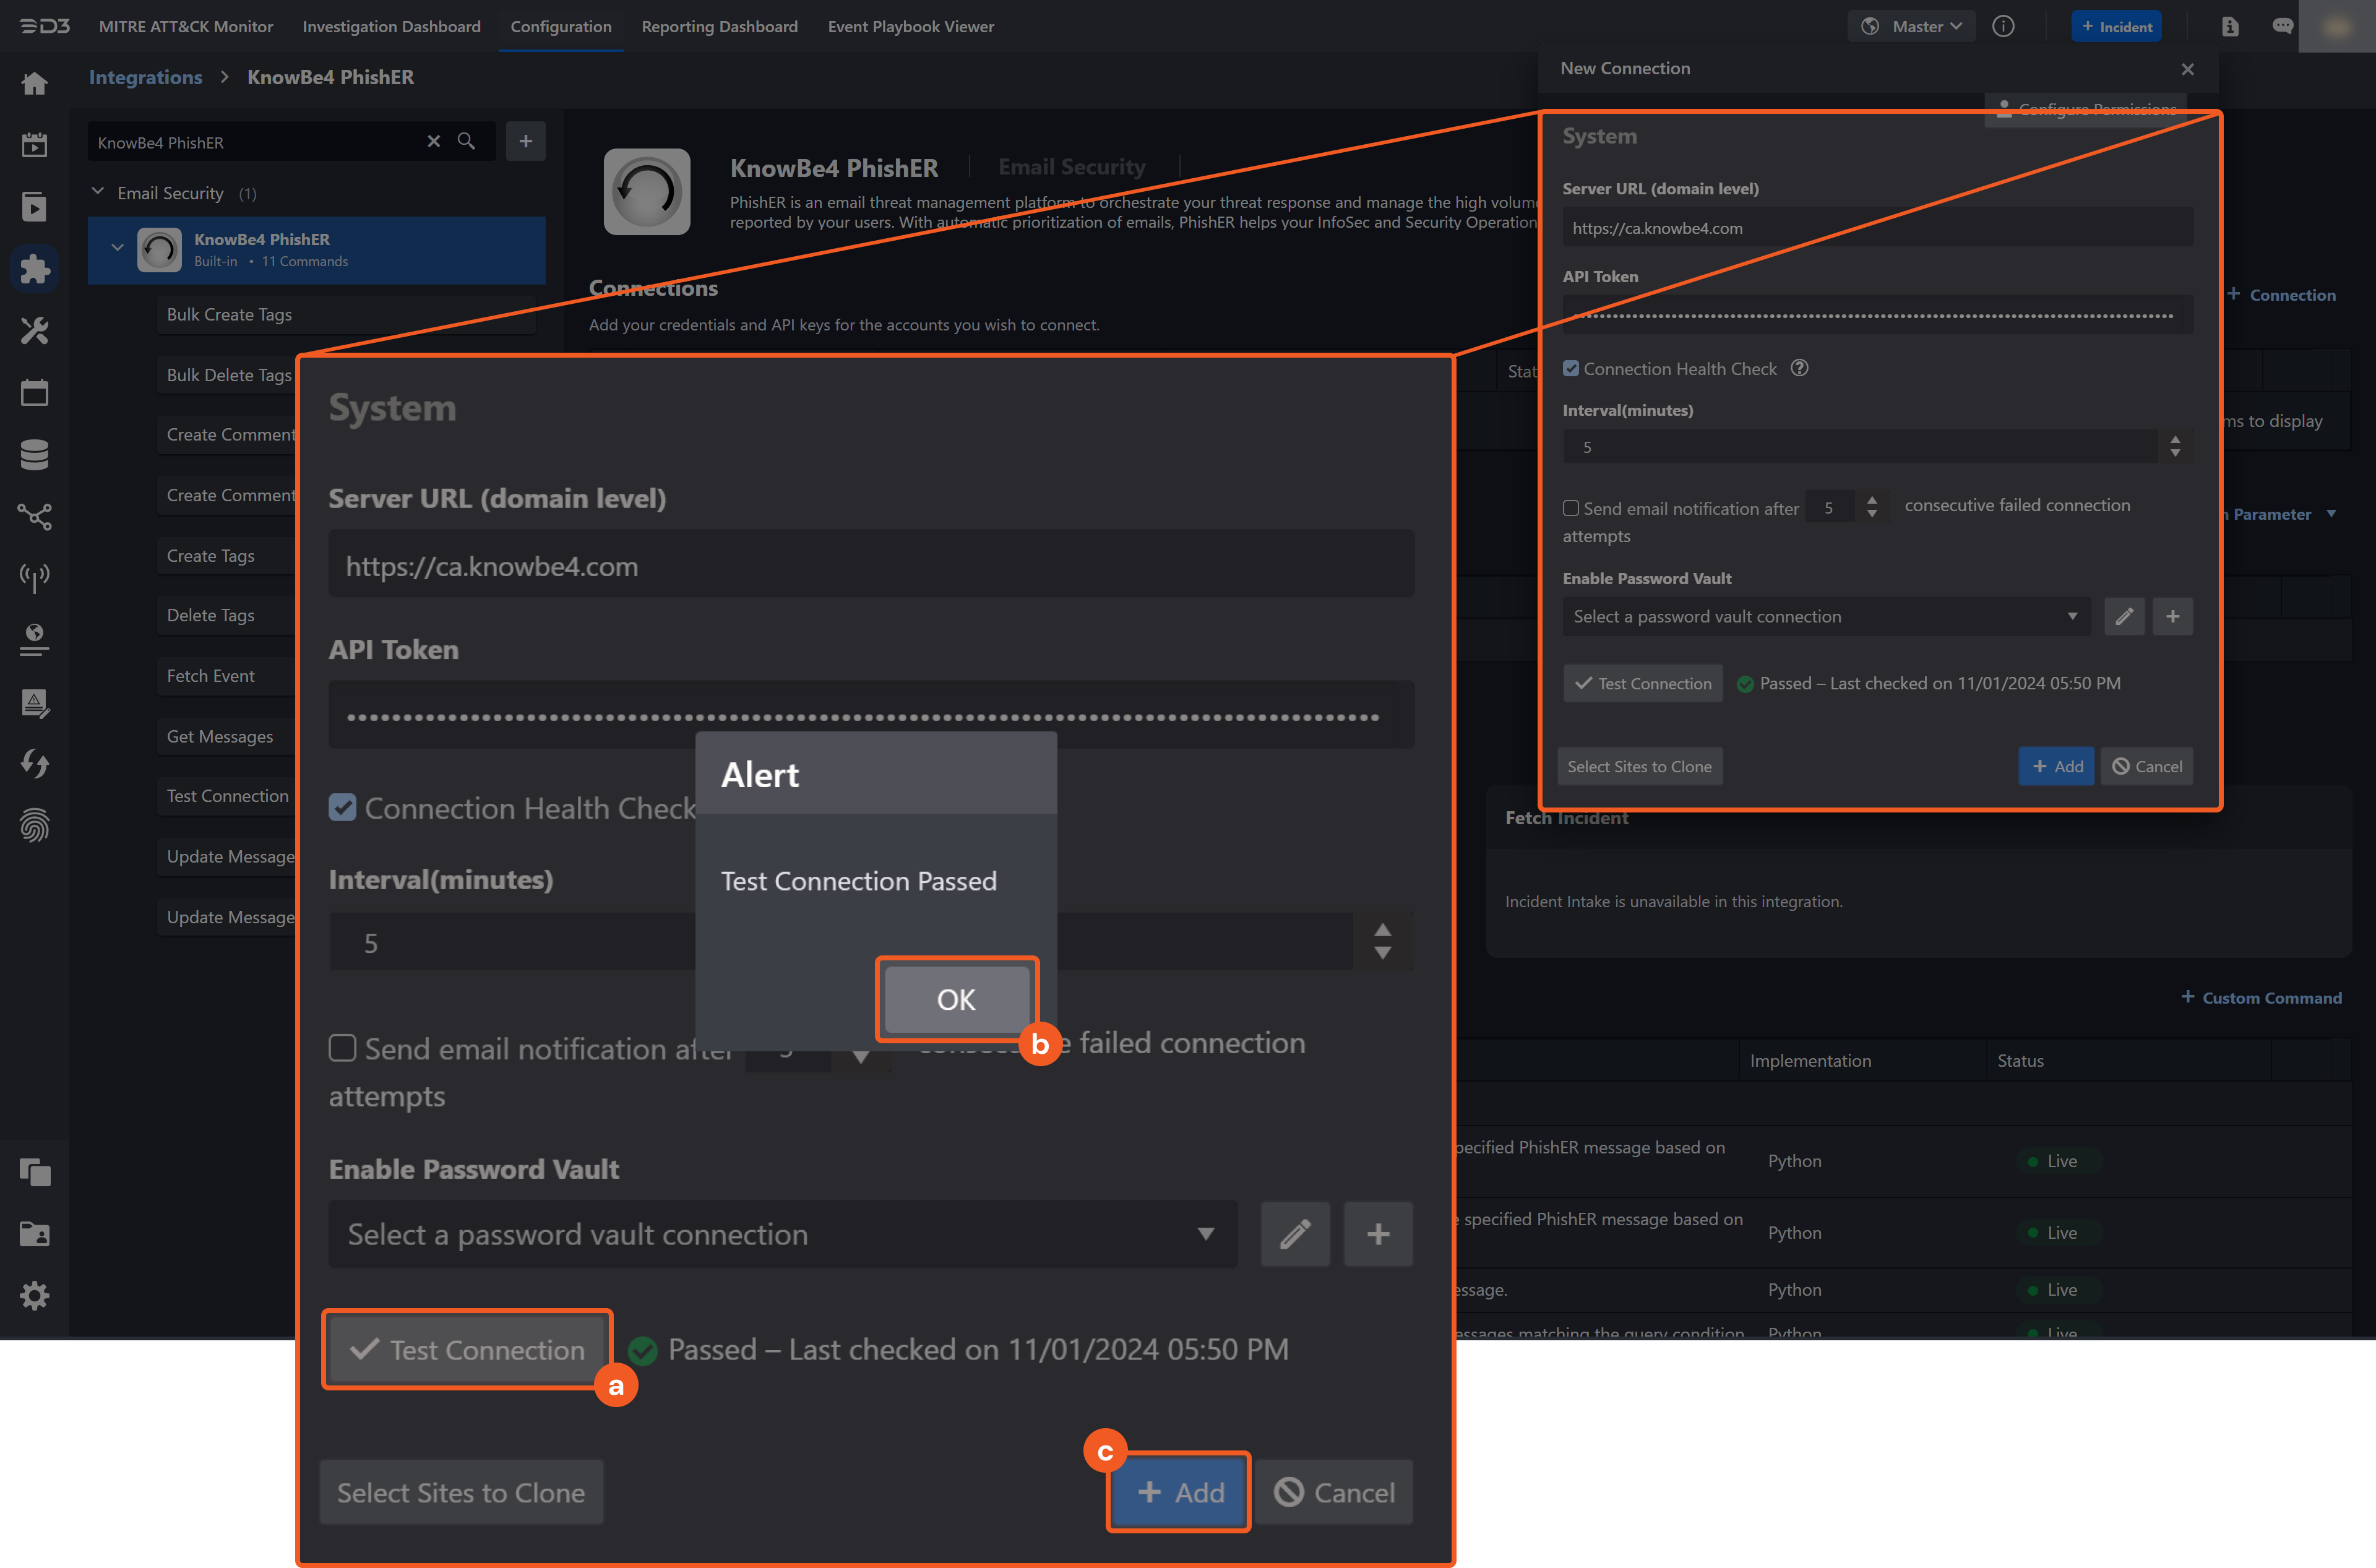Toggle Connection Health Check in New Connection panel
The image size is (2376, 1568).
[x=1572, y=368]
